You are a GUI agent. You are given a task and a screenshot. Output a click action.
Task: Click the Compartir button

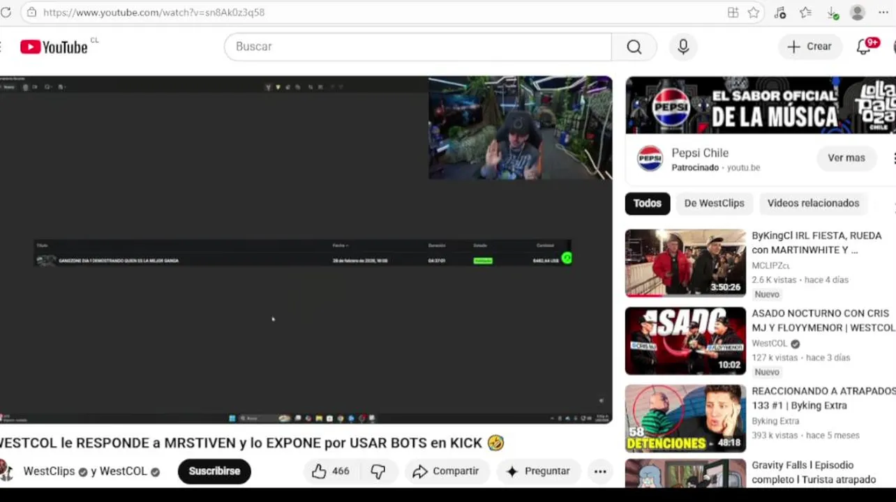pyautogui.click(x=446, y=471)
